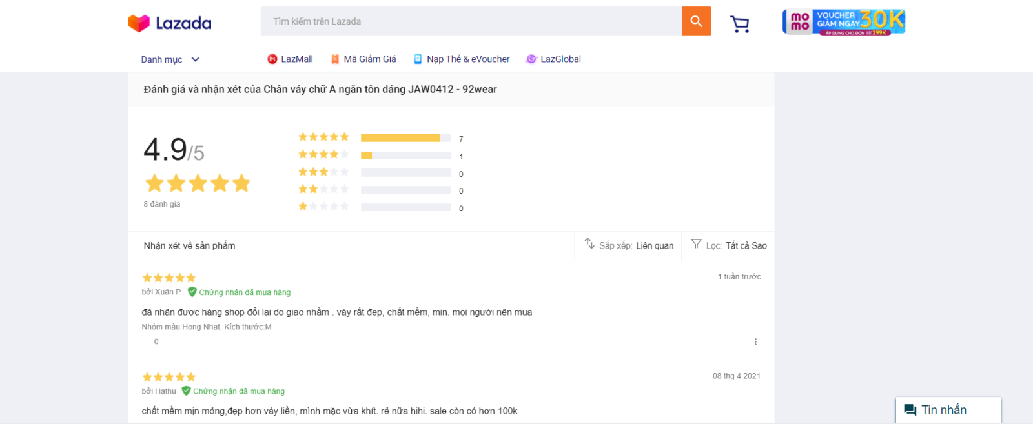Click the Nạp Thẻ & eVoucher phone icon
Image resolution: width=1033 pixels, height=426 pixels.
tap(418, 59)
